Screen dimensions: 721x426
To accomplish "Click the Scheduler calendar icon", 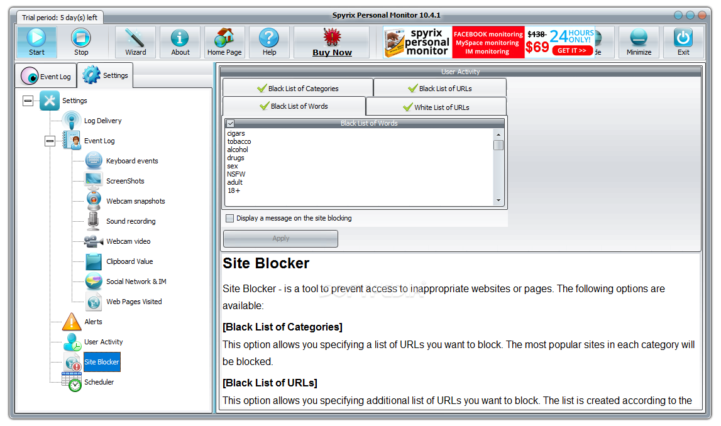I will point(72,382).
